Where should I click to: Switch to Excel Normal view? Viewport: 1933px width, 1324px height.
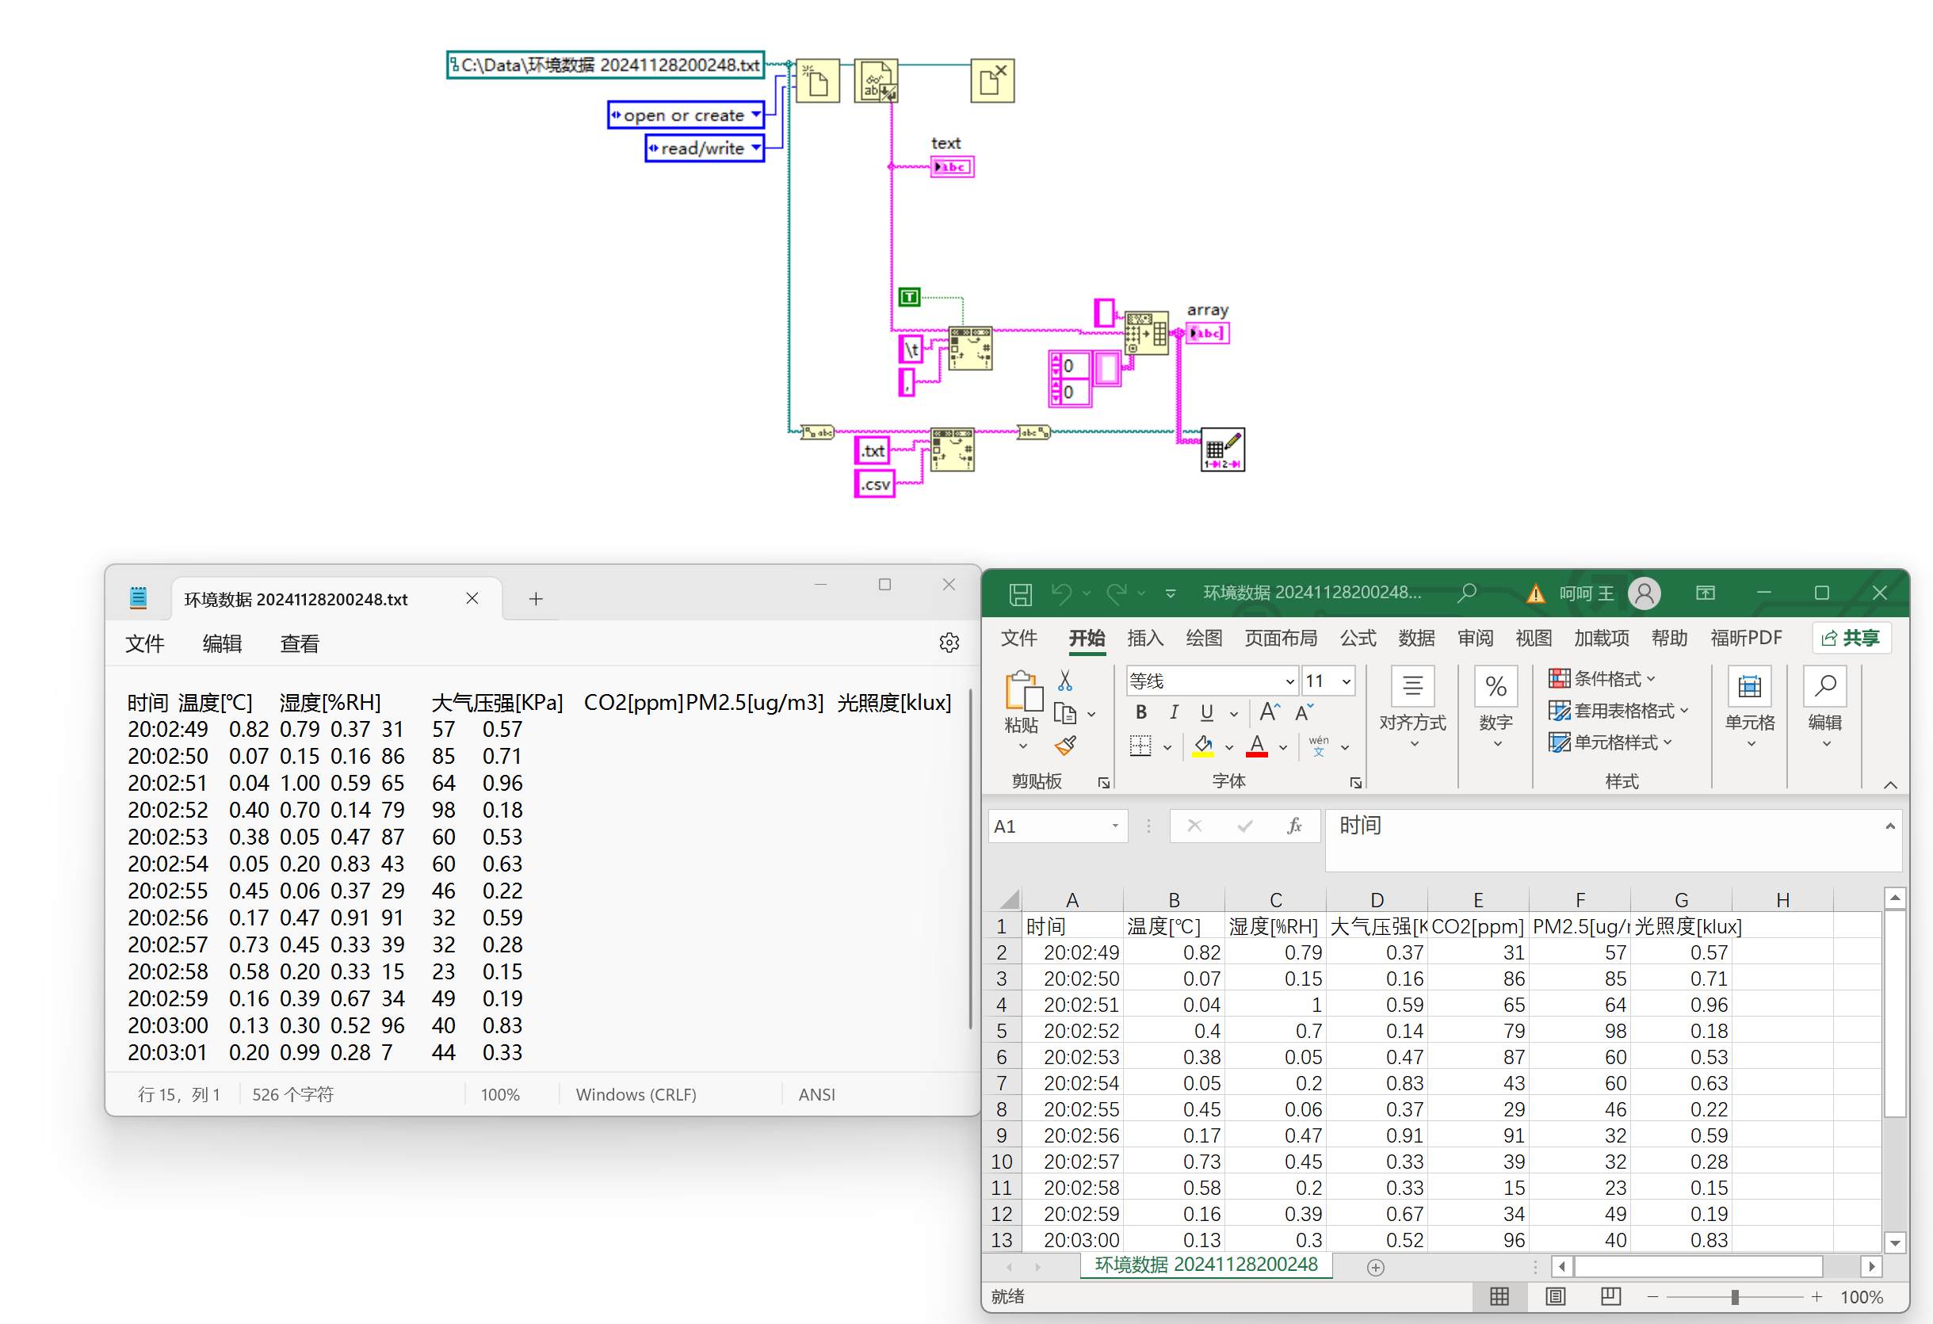(1499, 1296)
